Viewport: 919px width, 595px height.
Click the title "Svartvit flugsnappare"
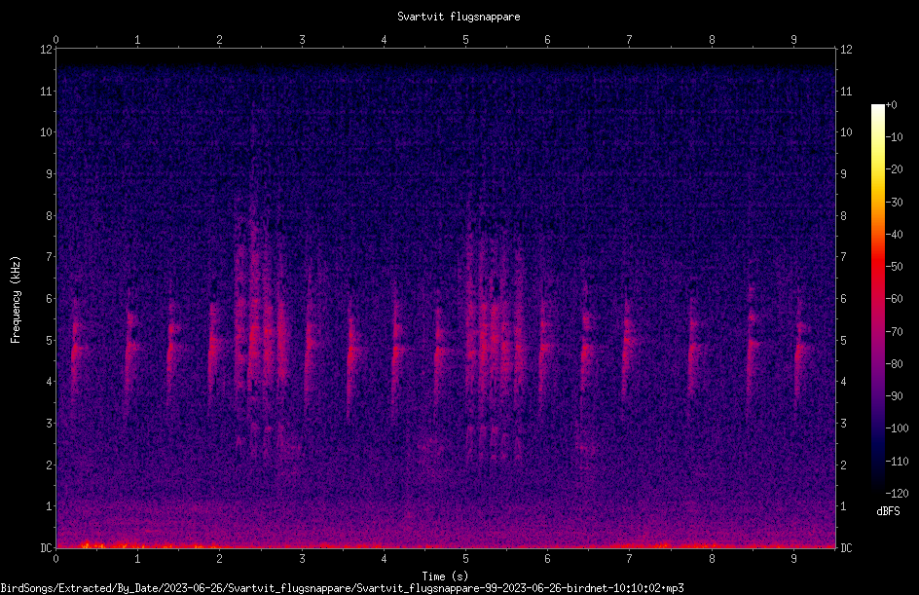coord(459,17)
